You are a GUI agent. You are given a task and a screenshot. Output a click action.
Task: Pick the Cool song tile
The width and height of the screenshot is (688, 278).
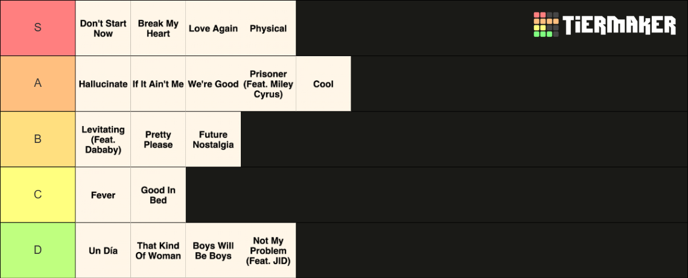(x=323, y=84)
